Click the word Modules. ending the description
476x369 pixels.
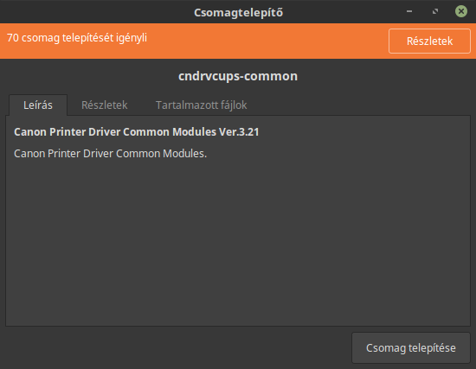(x=184, y=154)
